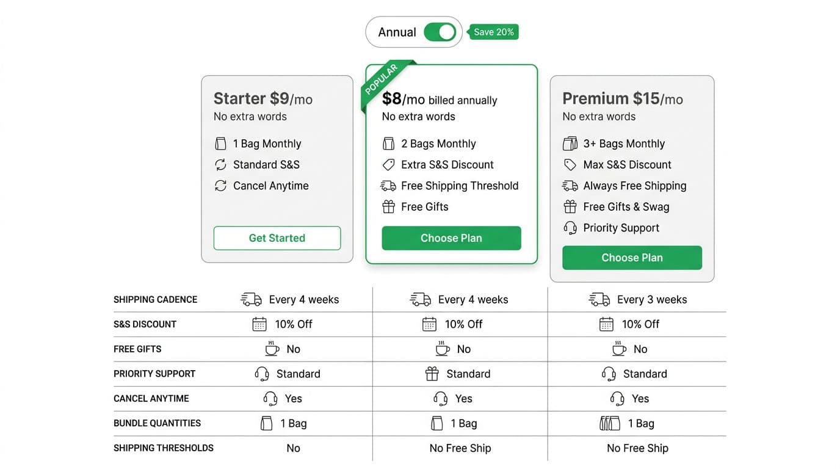Click the bag icon beside 1 Bag Monthly
This screenshot has width=840, height=469.
click(220, 143)
